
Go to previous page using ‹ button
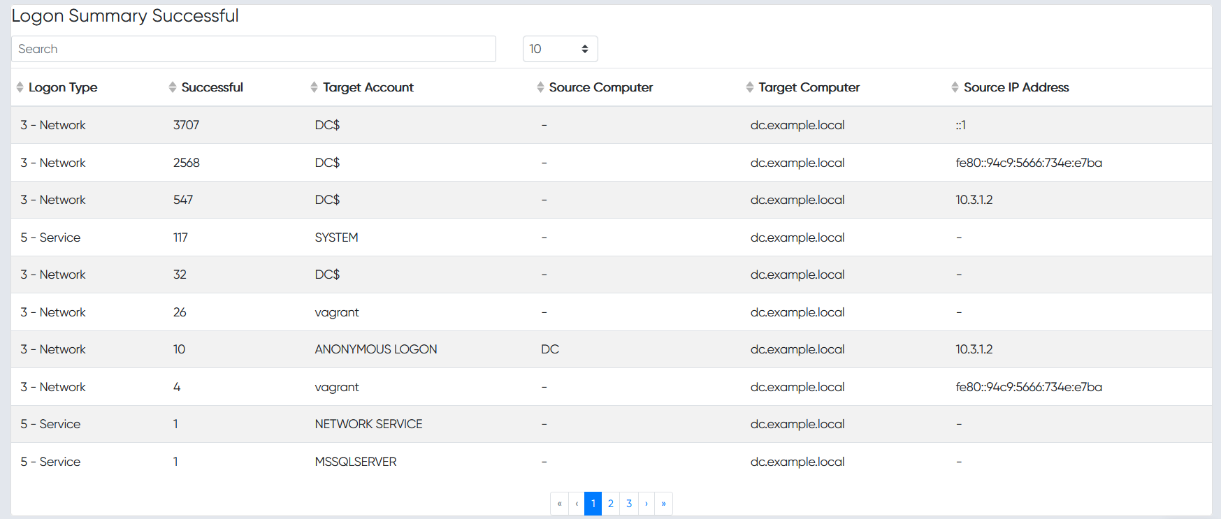[577, 504]
